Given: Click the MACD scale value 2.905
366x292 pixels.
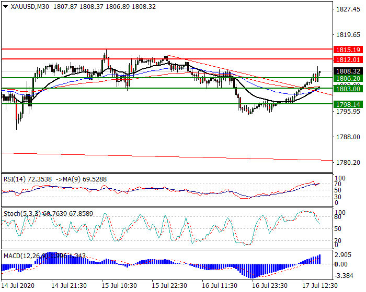Looking at the screenshot, I should point(343,255).
